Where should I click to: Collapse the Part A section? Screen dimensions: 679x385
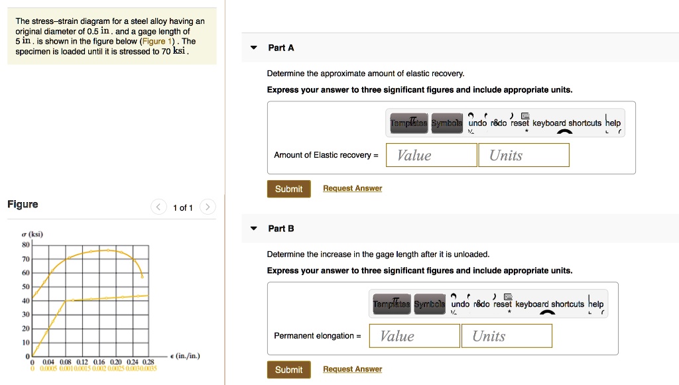(x=253, y=47)
